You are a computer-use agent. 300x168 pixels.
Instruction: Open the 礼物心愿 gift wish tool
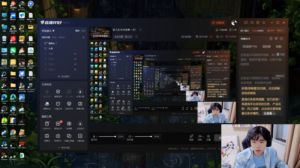[80, 93]
